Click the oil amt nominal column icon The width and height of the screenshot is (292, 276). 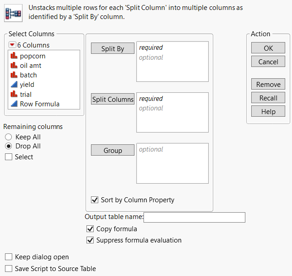point(13,66)
